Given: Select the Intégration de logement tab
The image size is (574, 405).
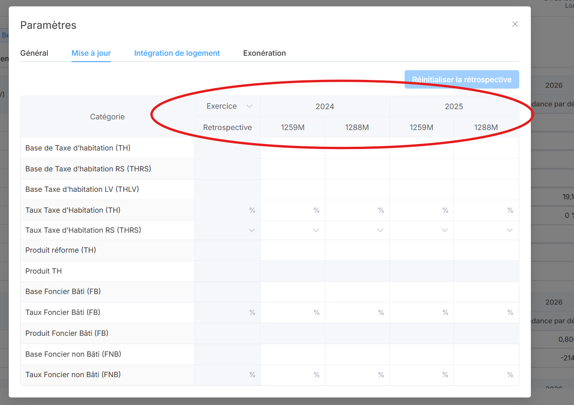Looking at the screenshot, I should (x=177, y=53).
